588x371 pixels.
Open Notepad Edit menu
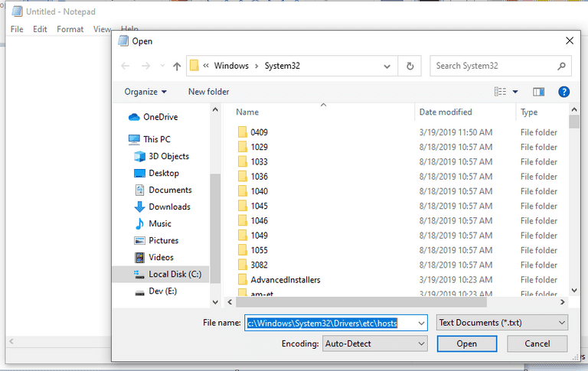[40, 29]
